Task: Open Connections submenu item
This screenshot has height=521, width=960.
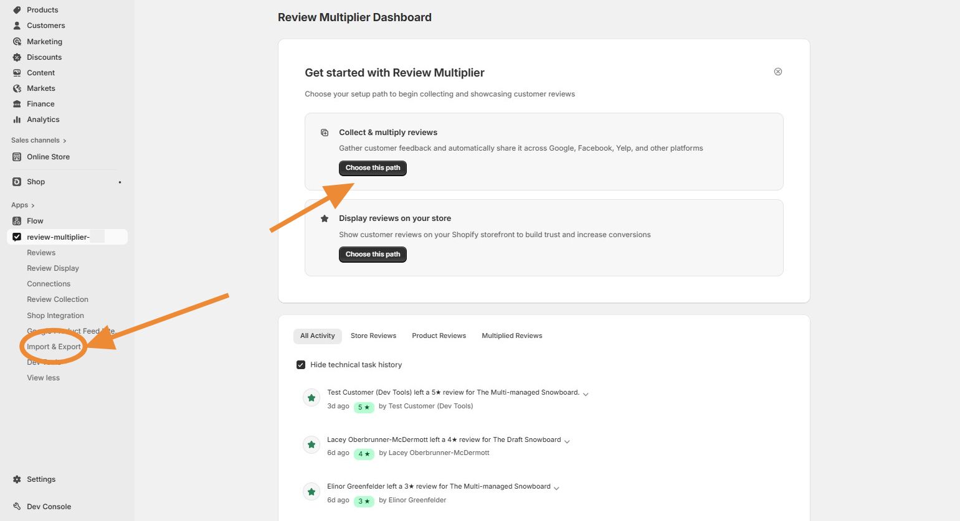Action: (49, 284)
